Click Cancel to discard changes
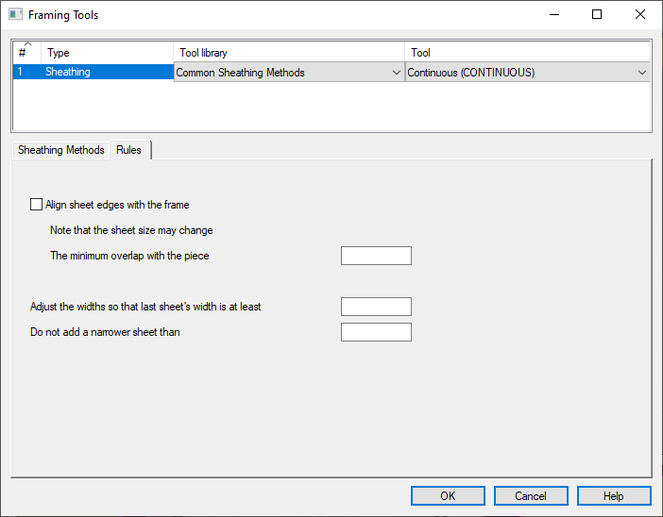 [x=531, y=496]
